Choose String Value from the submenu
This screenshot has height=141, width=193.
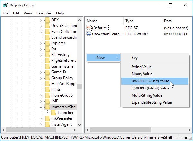[155, 67]
